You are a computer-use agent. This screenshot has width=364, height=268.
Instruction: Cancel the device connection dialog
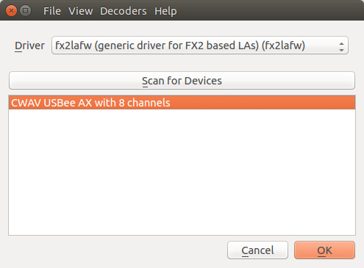[257, 250]
